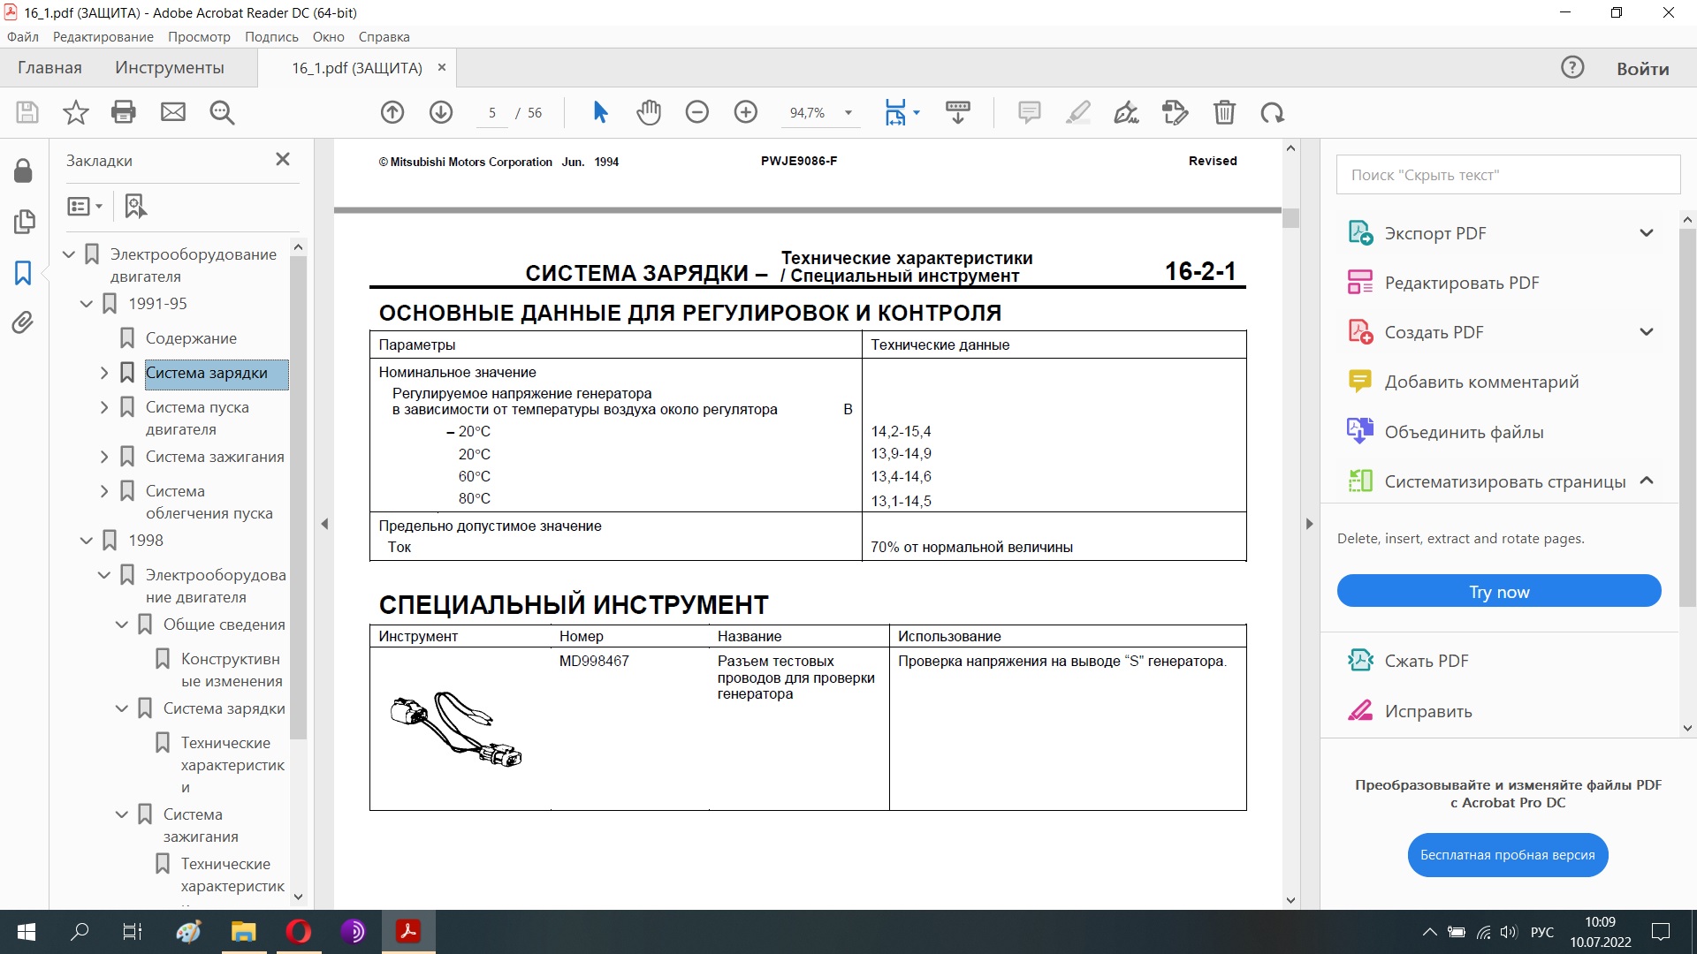Expand the Экспорт PDF section
Screen dimensions: 1697x954
(1646, 233)
